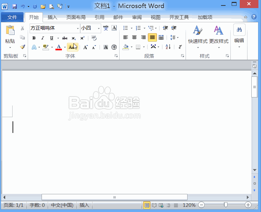
Task: Click the Sort A-Z icon
Action: pyautogui.click(x=168, y=47)
